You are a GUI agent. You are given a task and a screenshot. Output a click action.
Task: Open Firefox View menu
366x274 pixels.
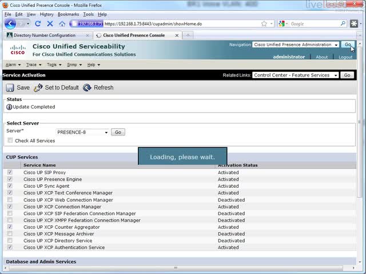(x=31, y=14)
